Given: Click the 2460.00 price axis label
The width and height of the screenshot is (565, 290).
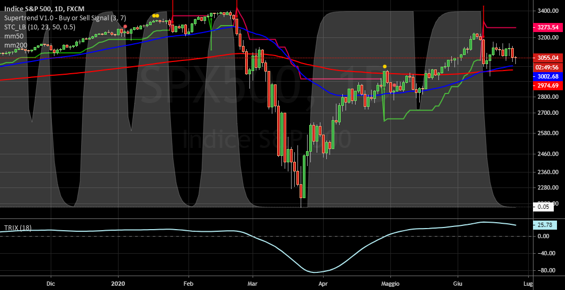Looking at the screenshot, I should [548, 154].
